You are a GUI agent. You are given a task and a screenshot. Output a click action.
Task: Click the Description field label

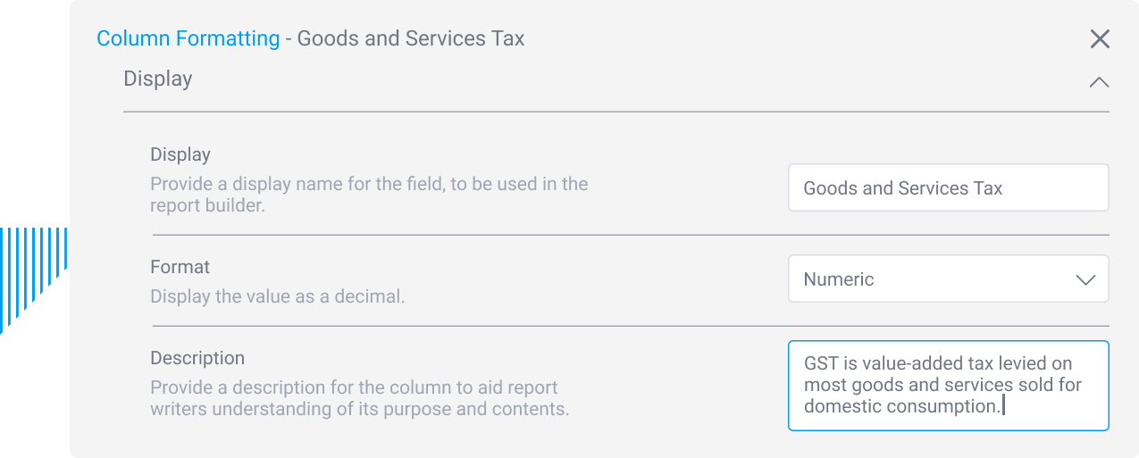197,358
